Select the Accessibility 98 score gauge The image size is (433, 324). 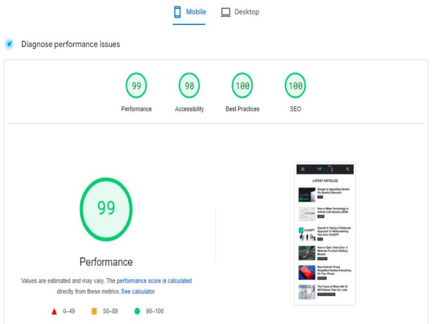(x=189, y=86)
